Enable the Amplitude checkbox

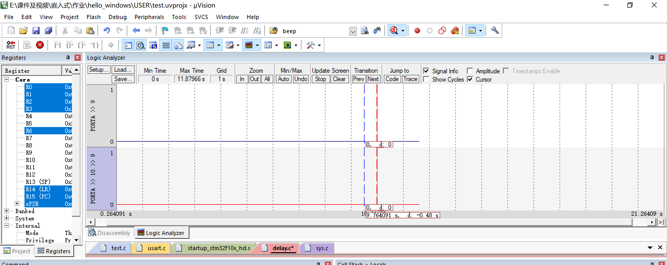coord(470,71)
